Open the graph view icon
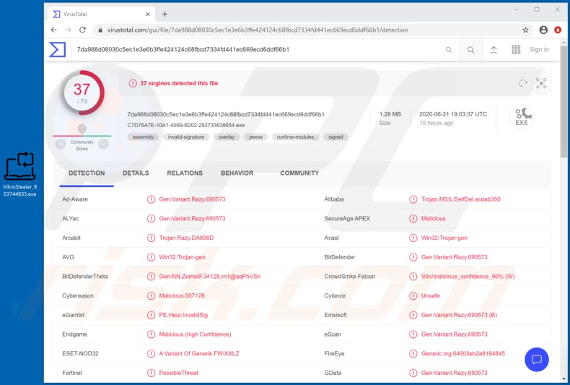 541,83
